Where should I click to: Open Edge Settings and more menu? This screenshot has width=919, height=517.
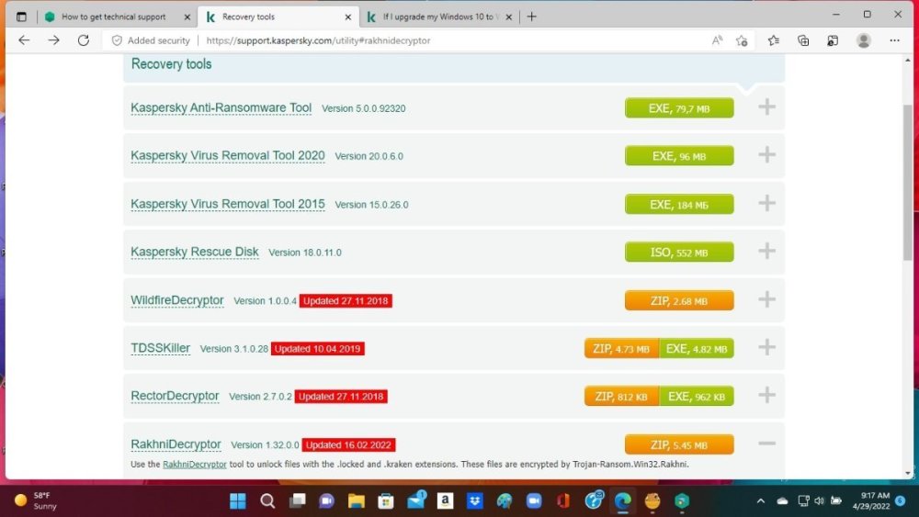(x=894, y=40)
